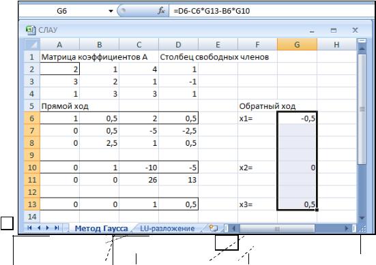
Task: Click the Name Box showing G6
Action: [62, 11]
